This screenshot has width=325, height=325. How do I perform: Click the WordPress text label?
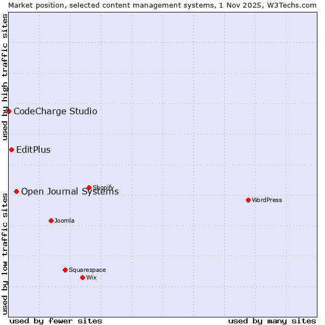tap(267, 200)
